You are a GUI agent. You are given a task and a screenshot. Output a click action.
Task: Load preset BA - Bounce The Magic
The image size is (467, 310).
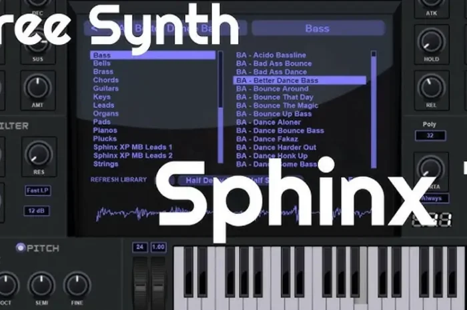(277, 105)
